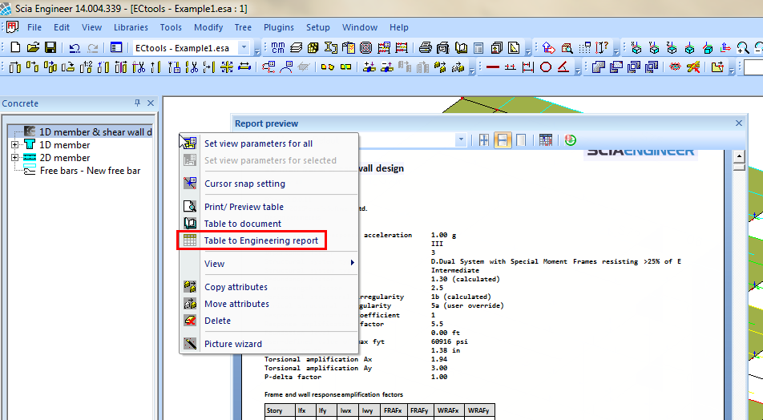Click the printer icon in toolbar

tap(426, 47)
